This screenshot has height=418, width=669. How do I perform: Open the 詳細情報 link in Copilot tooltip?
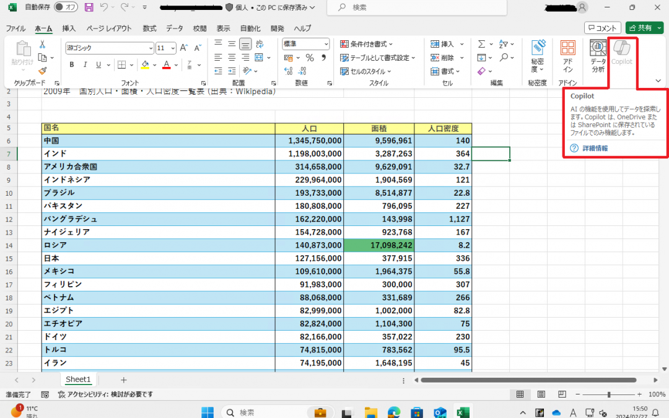coord(595,149)
